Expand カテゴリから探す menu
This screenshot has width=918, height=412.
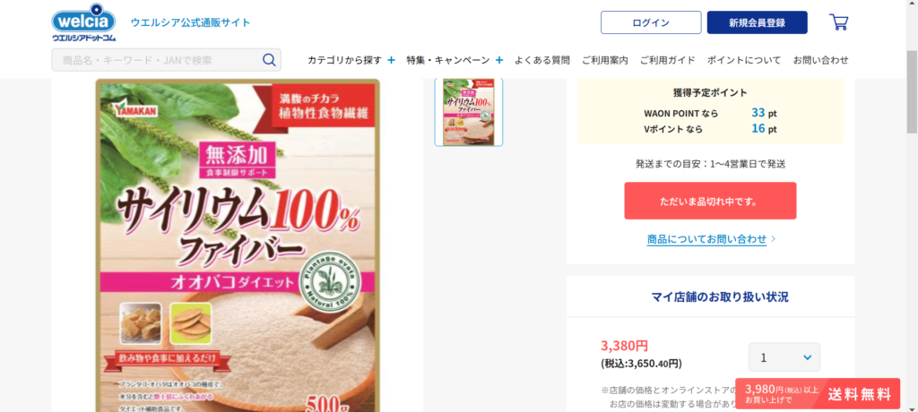tap(351, 60)
